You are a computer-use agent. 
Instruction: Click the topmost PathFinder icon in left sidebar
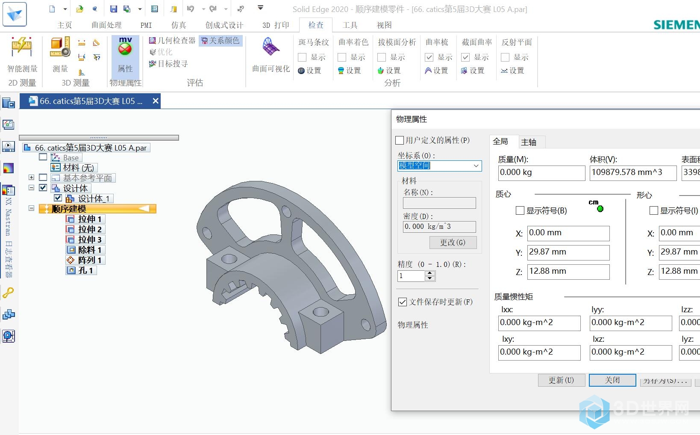(9, 103)
